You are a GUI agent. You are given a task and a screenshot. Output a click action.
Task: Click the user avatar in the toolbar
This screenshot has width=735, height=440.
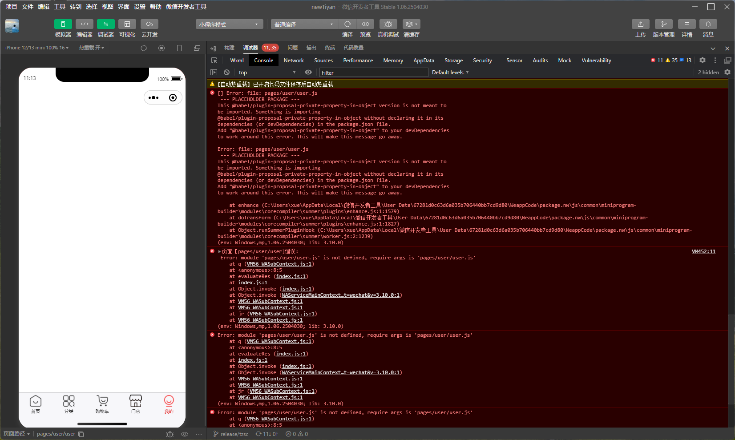(12, 26)
